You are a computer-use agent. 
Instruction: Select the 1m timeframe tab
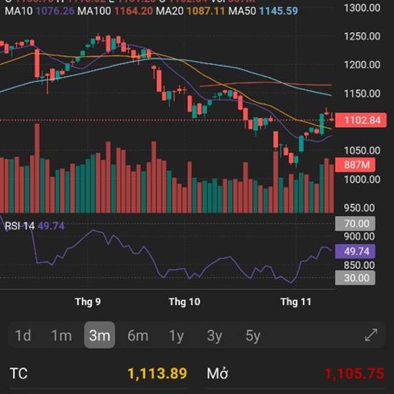(x=61, y=335)
